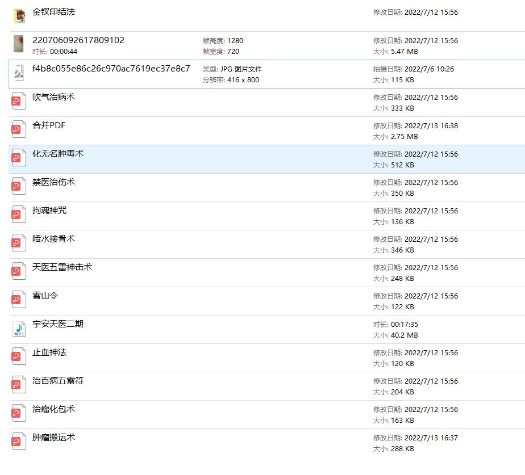Select the 喷水接骨术 file name
Image resolution: width=525 pixels, height=475 pixels.
tap(53, 239)
